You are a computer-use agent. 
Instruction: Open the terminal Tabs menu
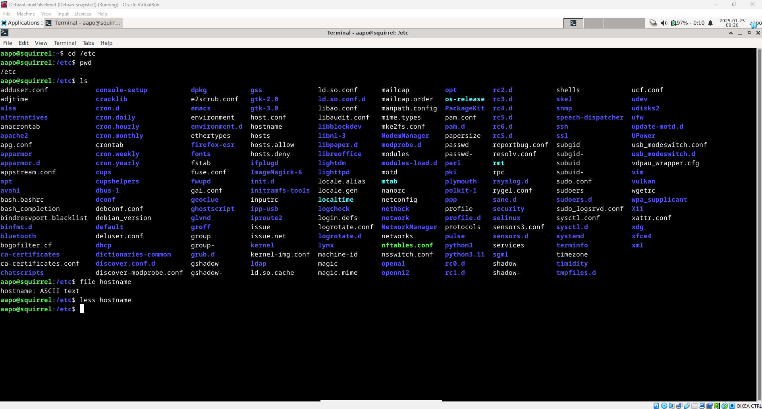pos(88,43)
